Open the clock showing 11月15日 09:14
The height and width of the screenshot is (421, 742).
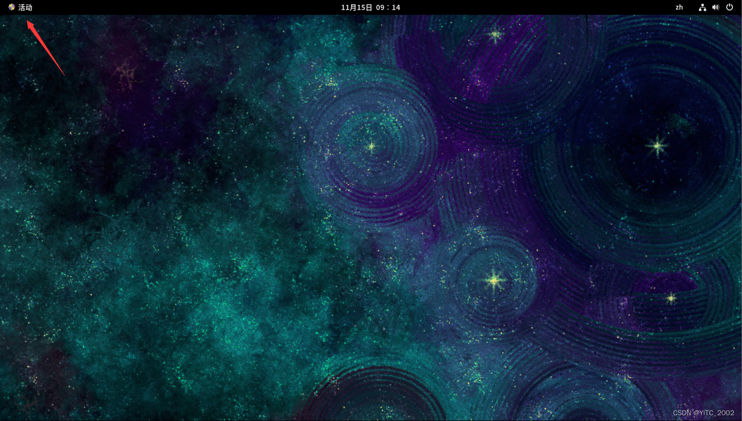371,7
